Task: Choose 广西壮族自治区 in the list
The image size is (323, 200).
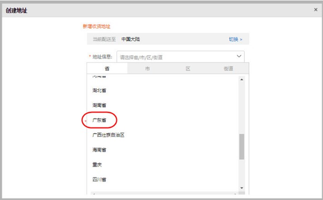Action: tap(109, 135)
